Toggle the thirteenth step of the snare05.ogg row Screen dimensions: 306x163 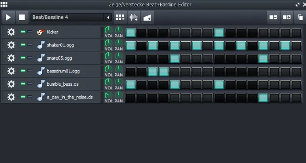pyautogui.click(x=263, y=58)
